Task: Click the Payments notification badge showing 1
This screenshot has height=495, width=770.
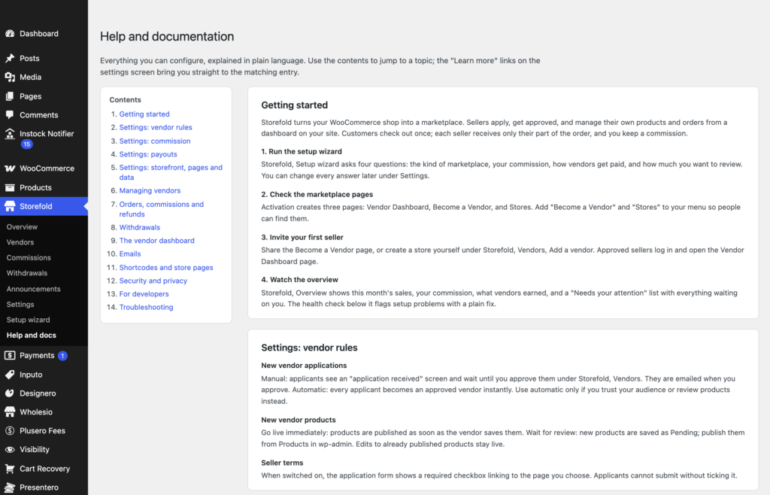Action: click(x=63, y=356)
